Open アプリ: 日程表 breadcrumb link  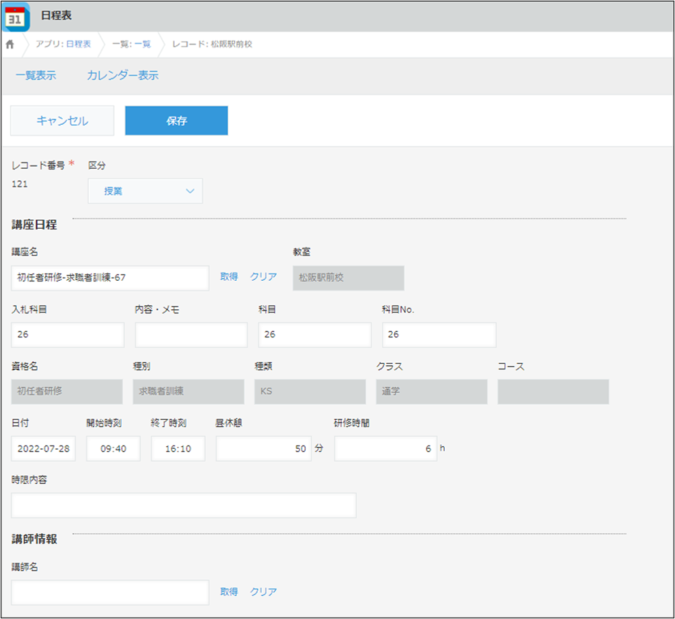[x=63, y=45]
